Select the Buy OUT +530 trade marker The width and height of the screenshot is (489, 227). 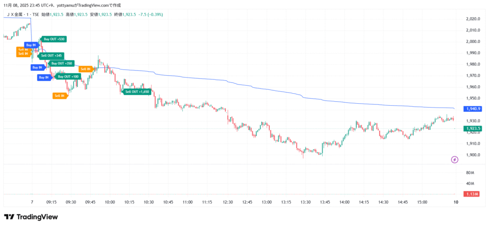pos(54,39)
